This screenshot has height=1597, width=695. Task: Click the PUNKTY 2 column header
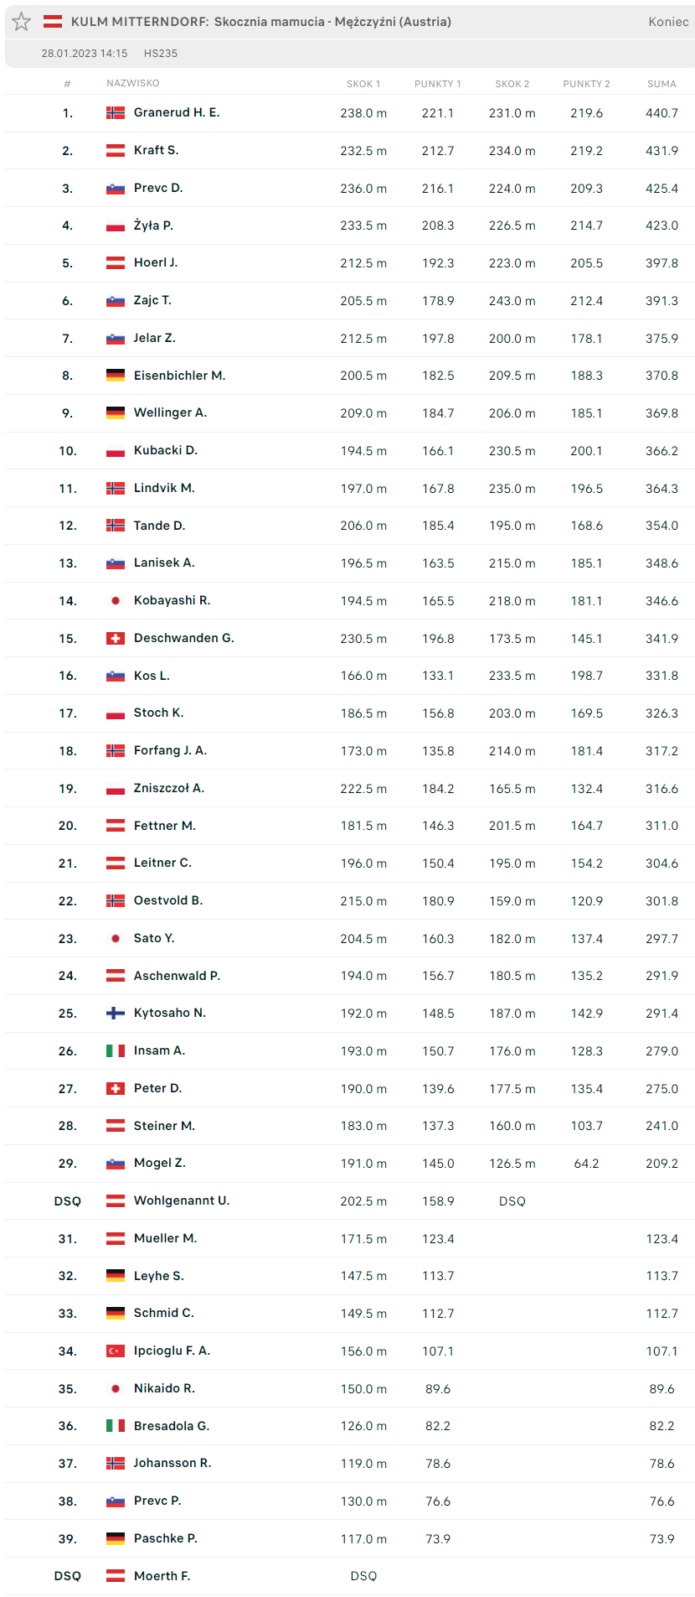(x=586, y=84)
